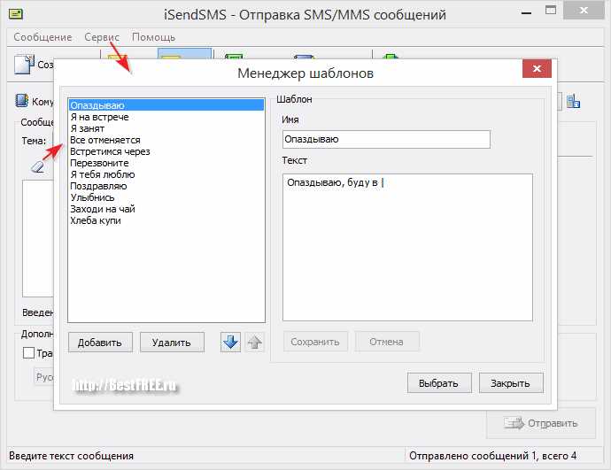Viewport: 611px width, 470px height.
Task: Click the Удалить button
Action: click(172, 343)
